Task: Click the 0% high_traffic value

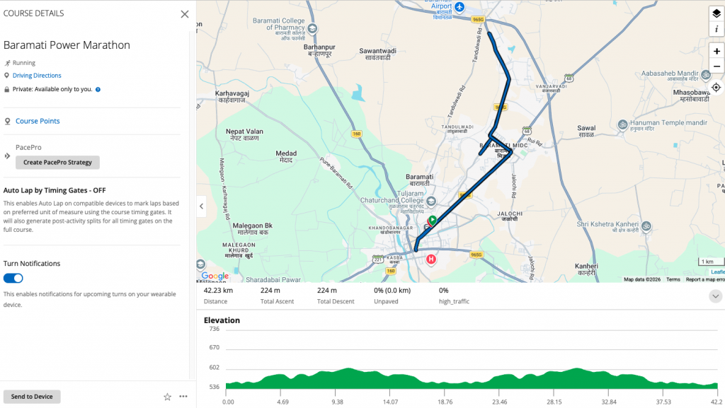Action: [443, 291]
